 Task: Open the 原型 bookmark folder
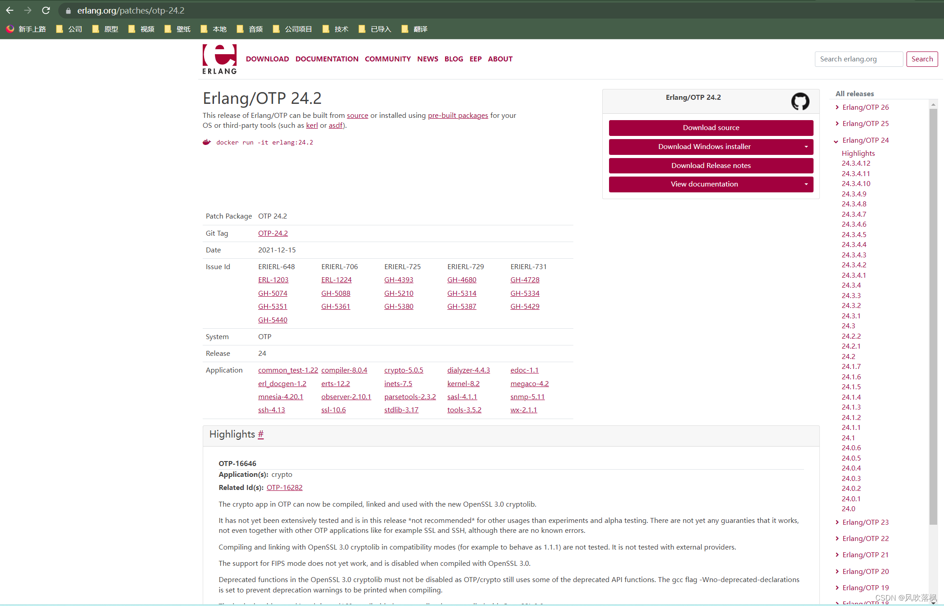(105, 29)
